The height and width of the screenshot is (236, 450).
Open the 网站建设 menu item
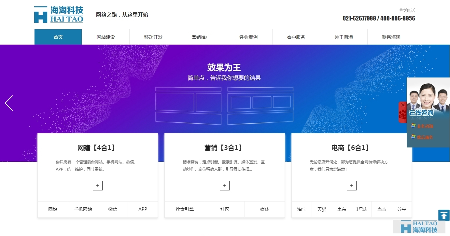[x=106, y=37]
